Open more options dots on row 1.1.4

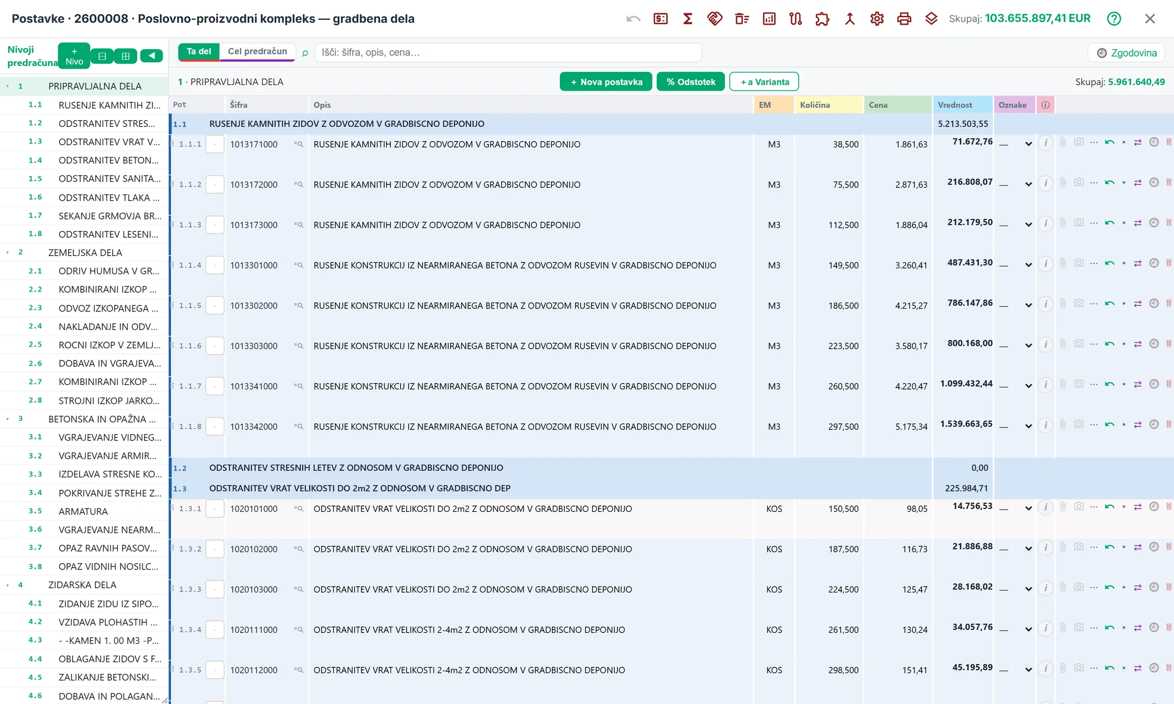[1094, 263]
